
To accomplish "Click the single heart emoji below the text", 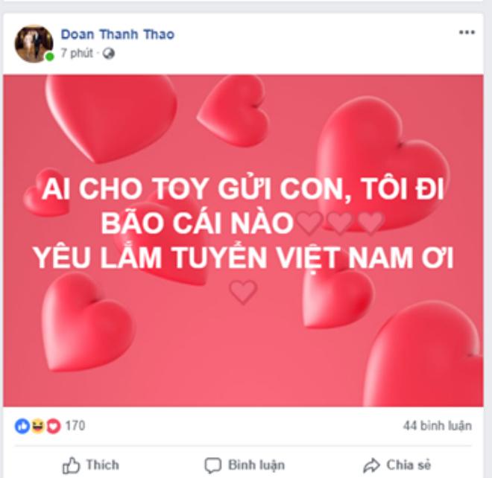I will [243, 292].
